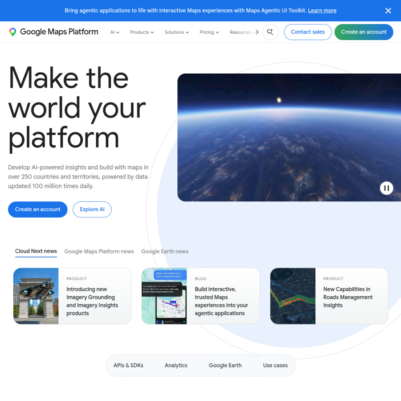The width and height of the screenshot is (401, 401).
Task: Open the Imagery Grounding card arch thumbnail
Action: tap(36, 296)
